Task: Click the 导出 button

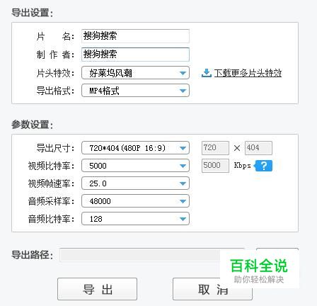Action: coord(97,289)
